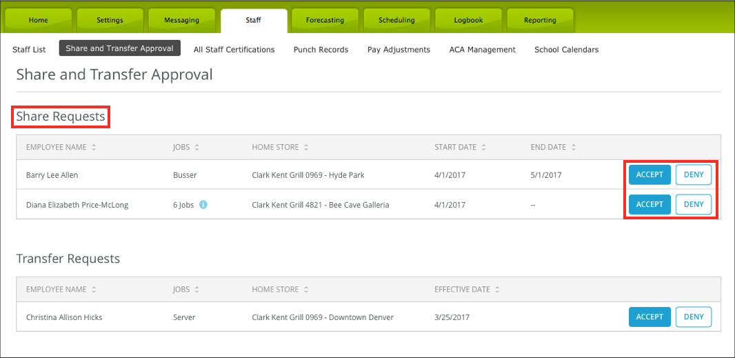Open School Calendars
Image resolution: width=735 pixels, height=358 pixels.
(x=566, y=50)
